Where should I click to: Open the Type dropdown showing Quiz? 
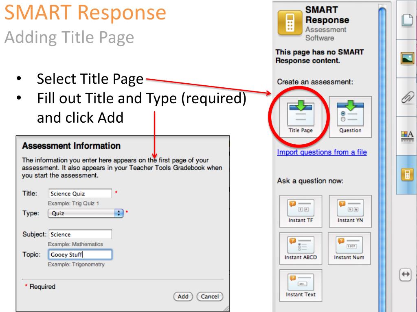86,213
